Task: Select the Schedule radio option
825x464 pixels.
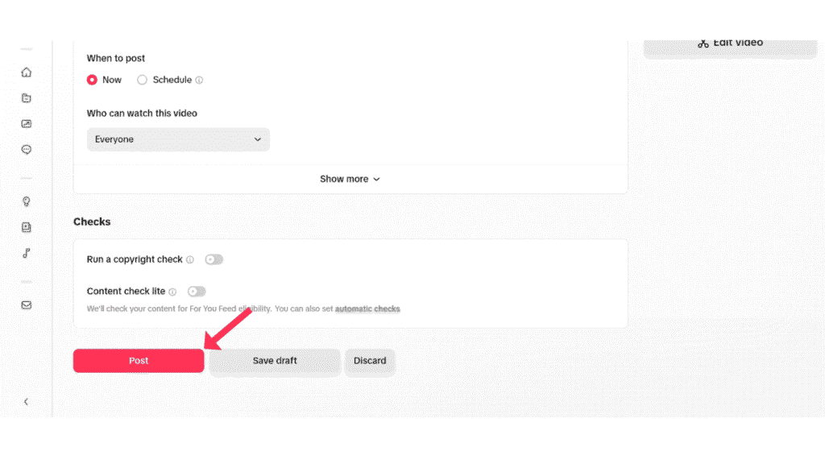Action: [142, 80]
